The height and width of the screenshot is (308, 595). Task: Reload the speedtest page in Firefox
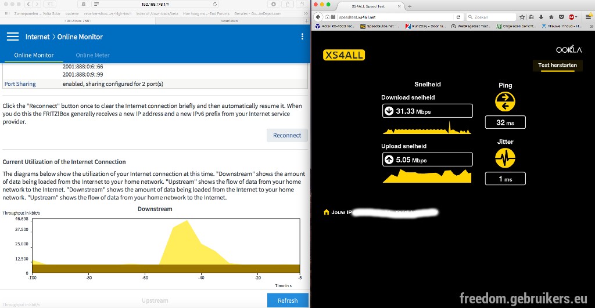click(x=458, y=17)
